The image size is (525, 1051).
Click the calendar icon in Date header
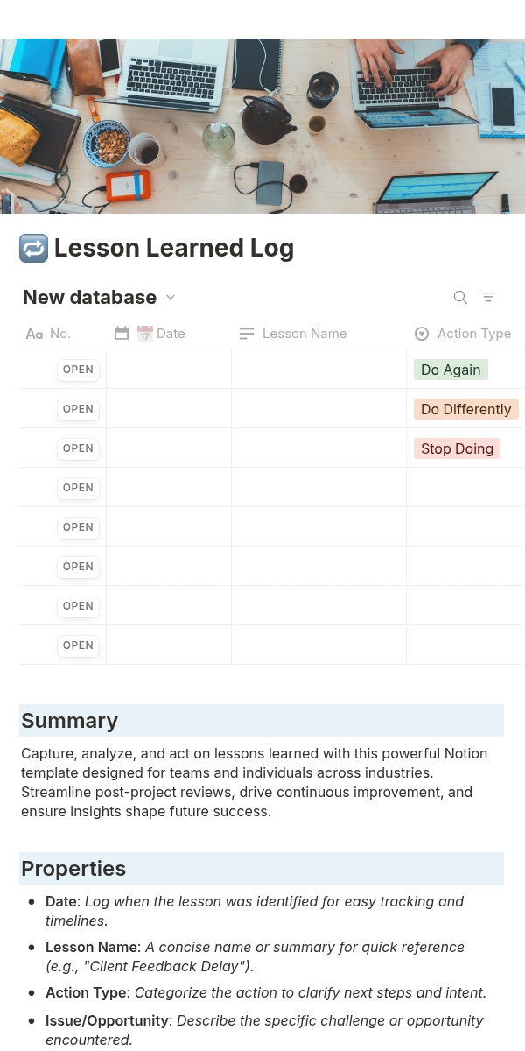coord(122,333)
